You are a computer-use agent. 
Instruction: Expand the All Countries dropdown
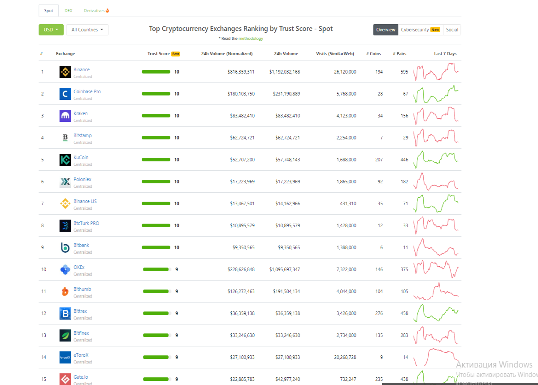[x=87, y=30]
